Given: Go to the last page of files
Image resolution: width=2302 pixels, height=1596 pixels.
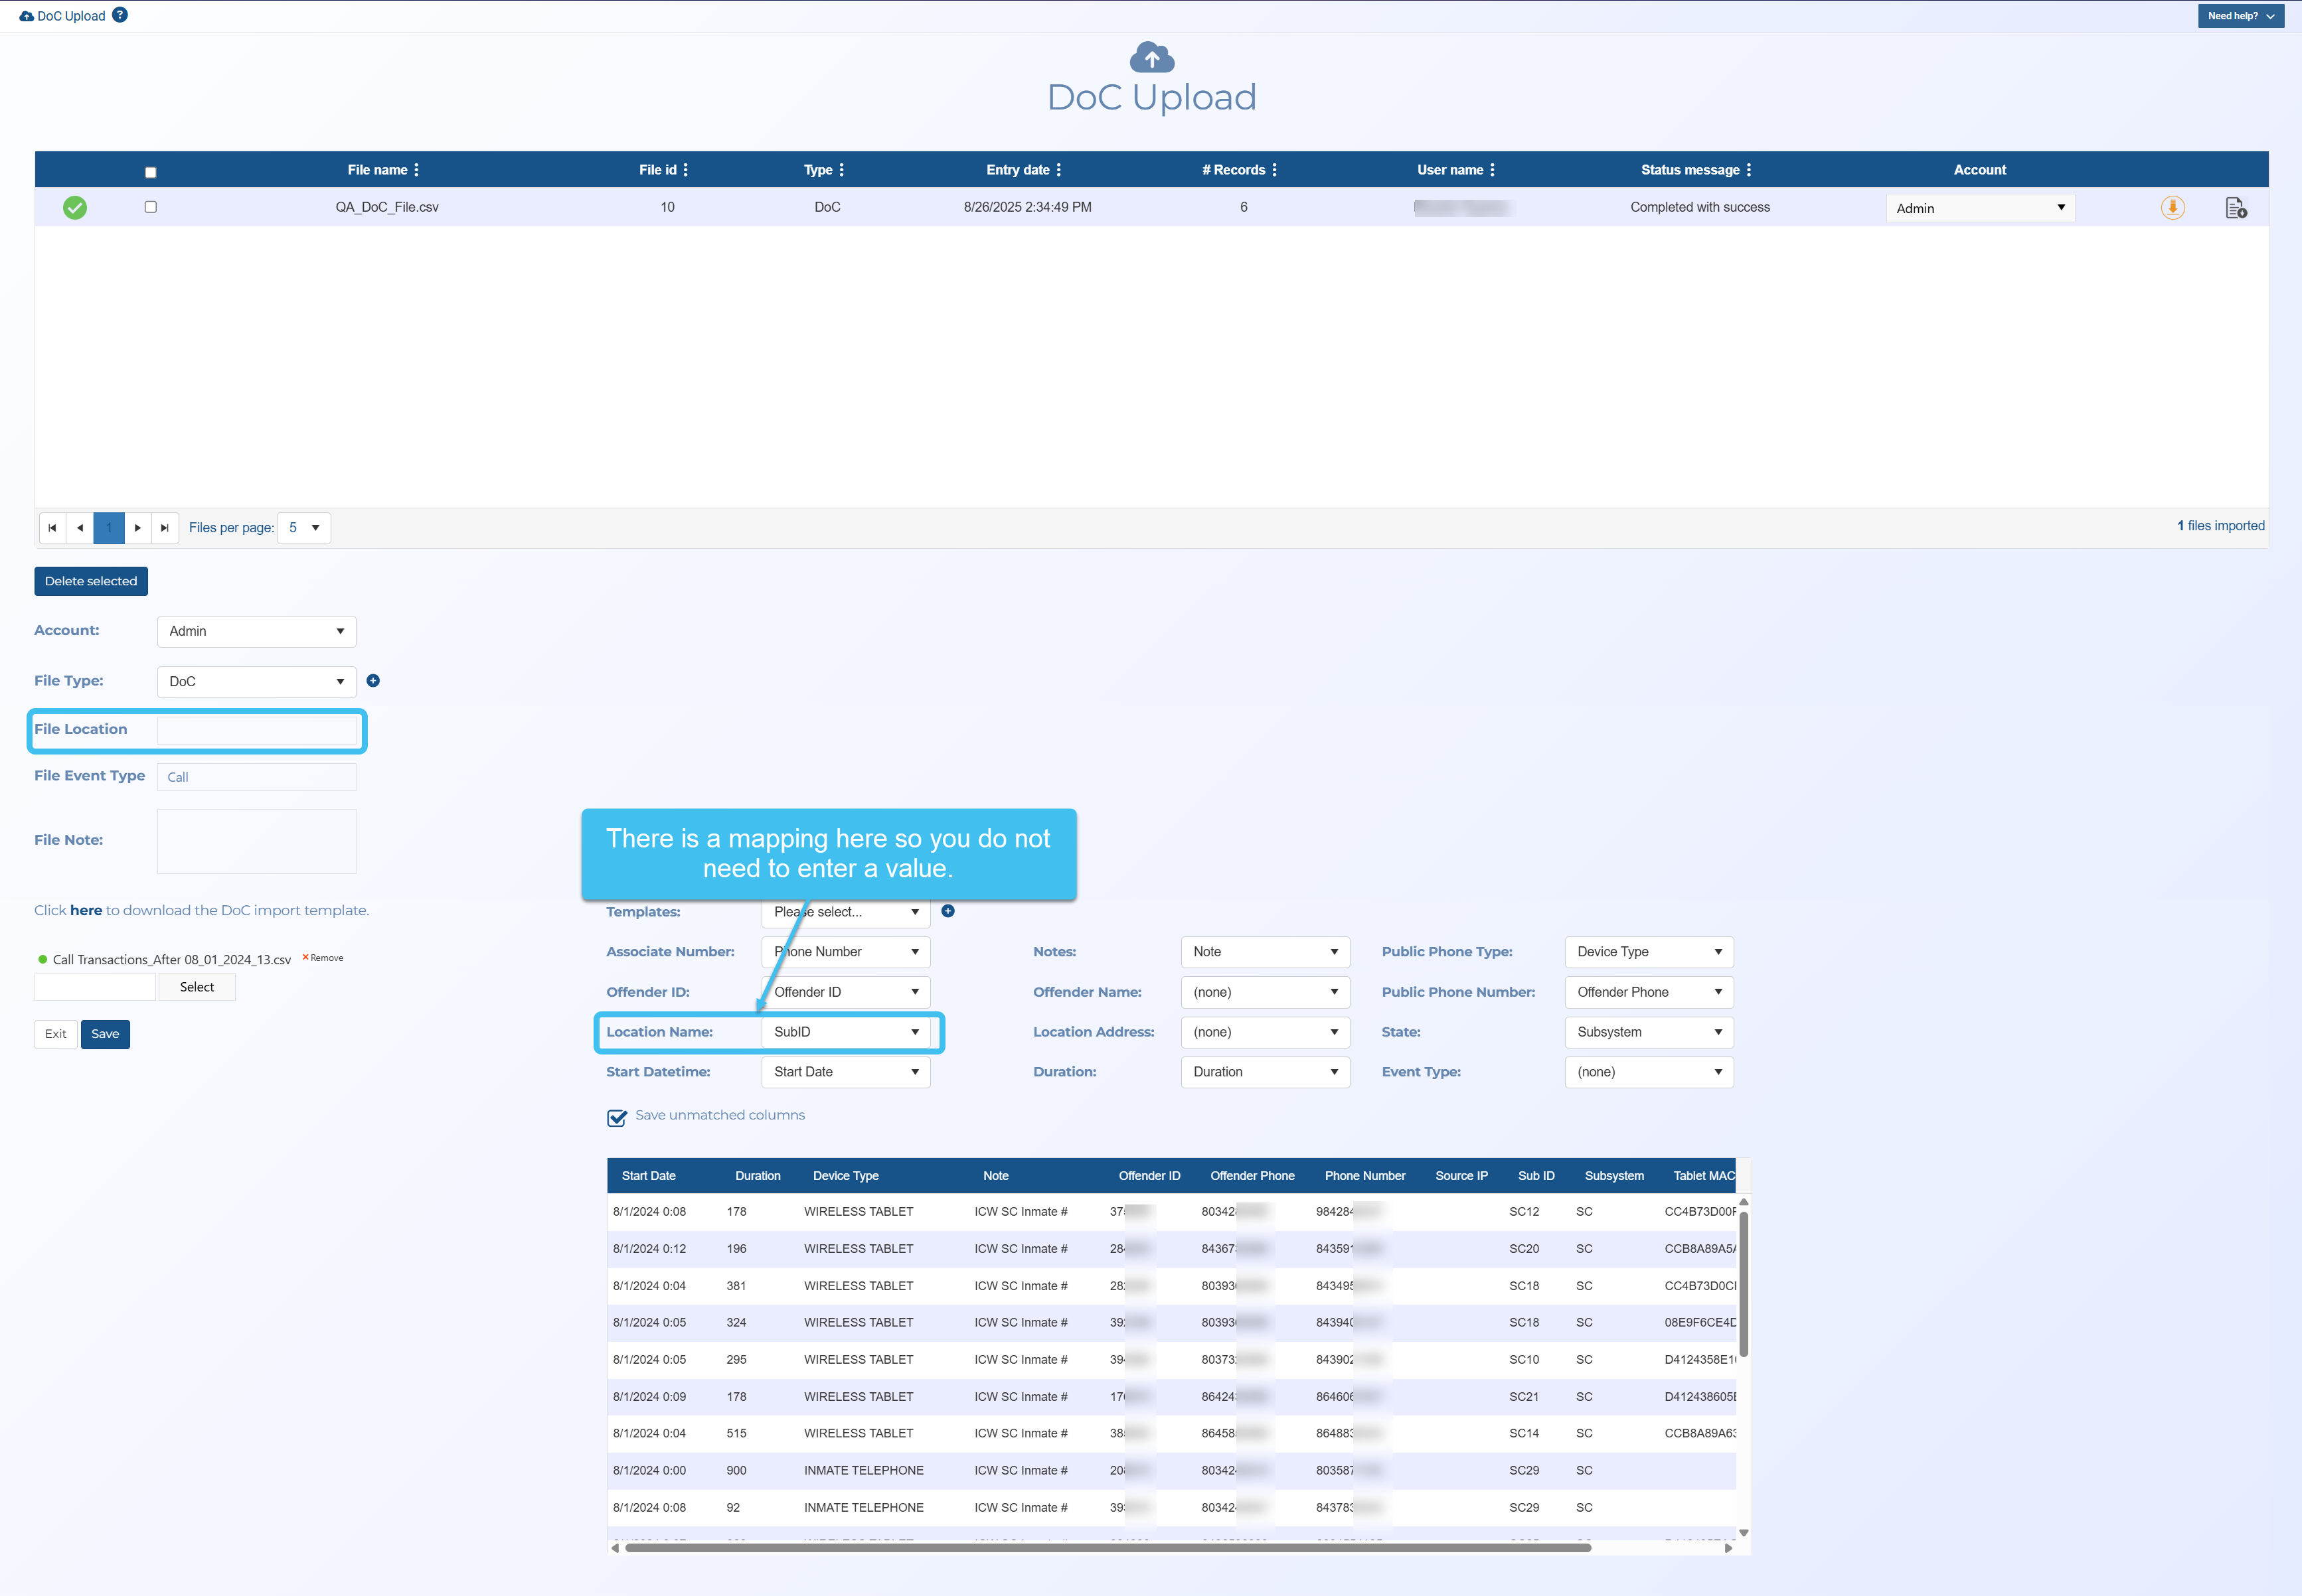Looking at the screenshot, I should [165, 528].
